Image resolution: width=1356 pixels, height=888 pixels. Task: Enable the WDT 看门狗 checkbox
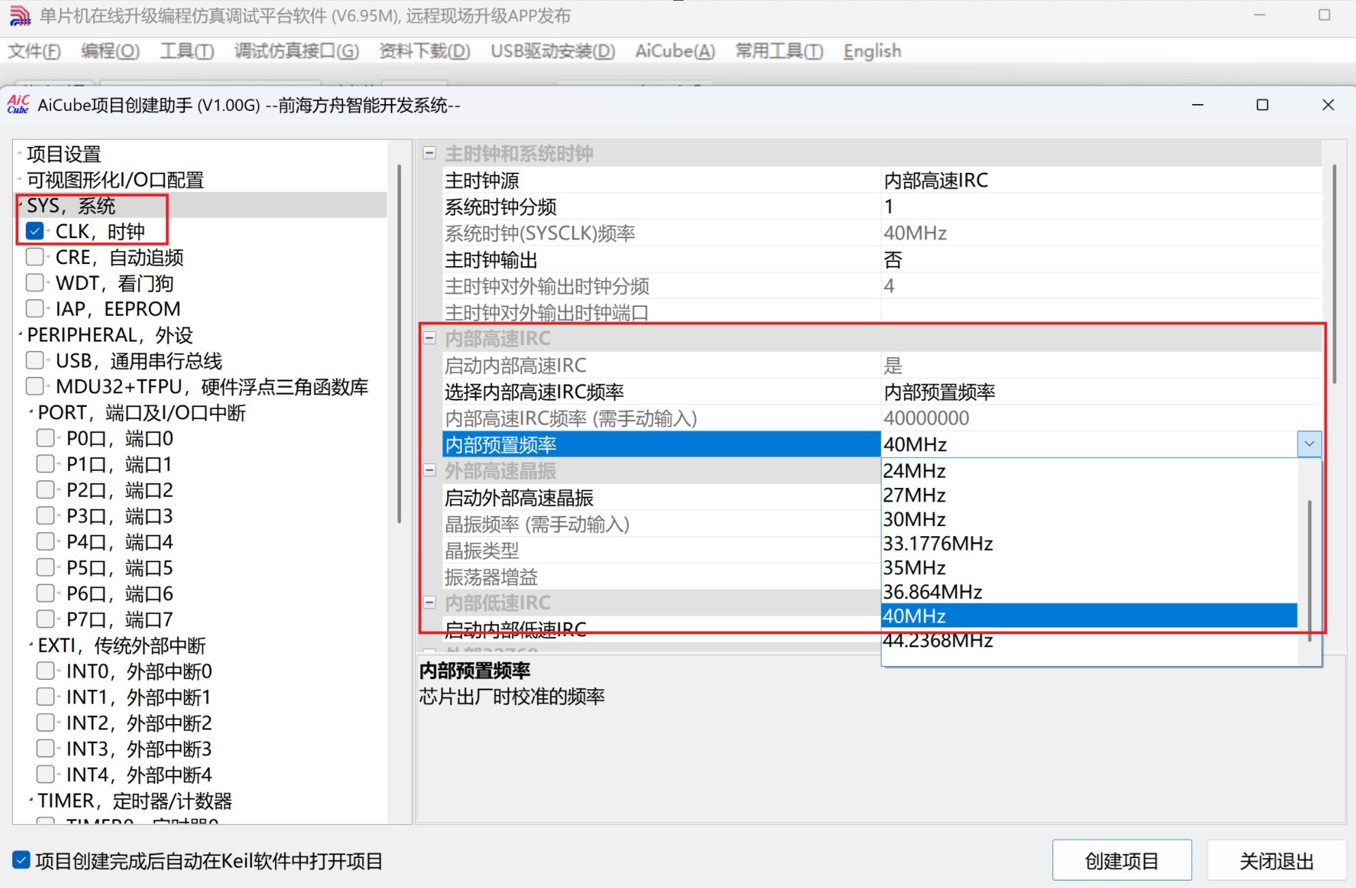35,283
